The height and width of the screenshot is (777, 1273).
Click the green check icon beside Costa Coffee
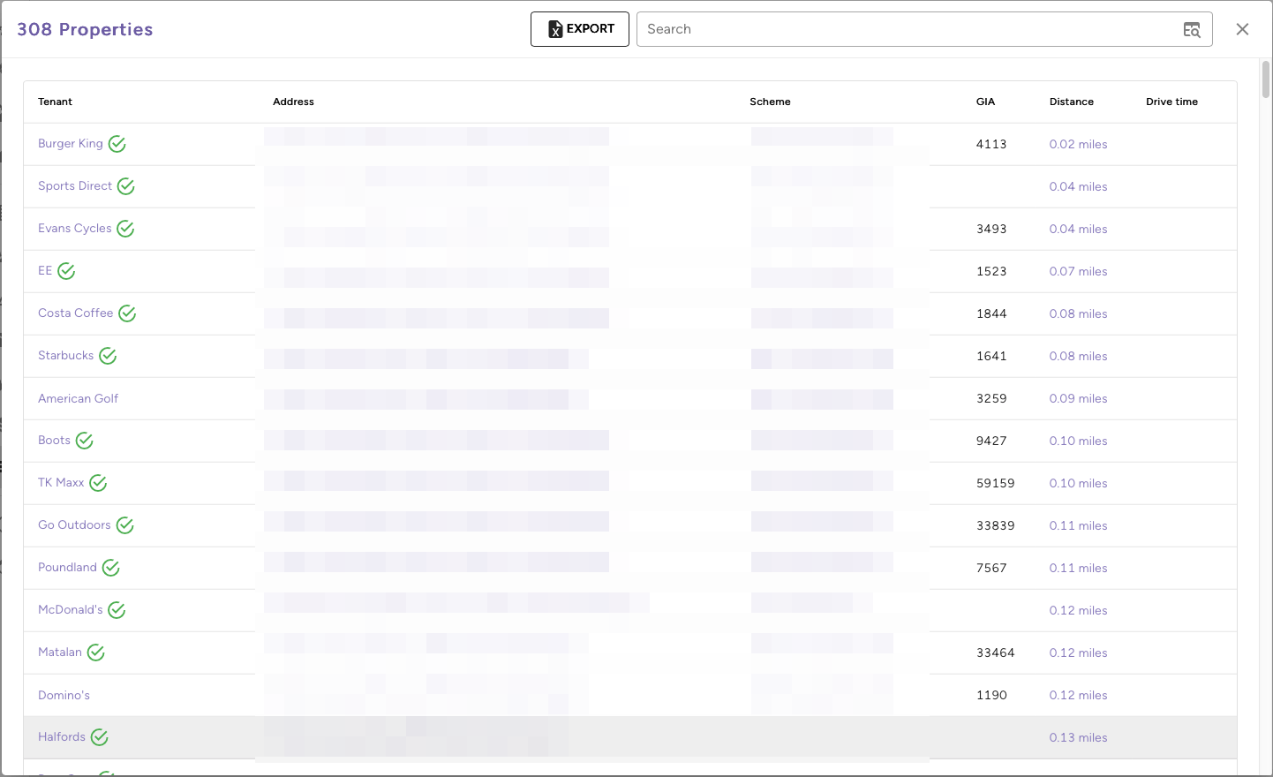click(x=127, y=313)
